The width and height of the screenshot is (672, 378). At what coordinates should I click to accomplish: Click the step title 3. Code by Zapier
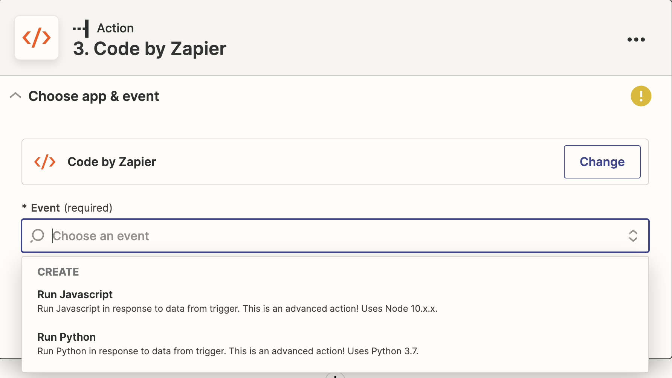[150, 49]
